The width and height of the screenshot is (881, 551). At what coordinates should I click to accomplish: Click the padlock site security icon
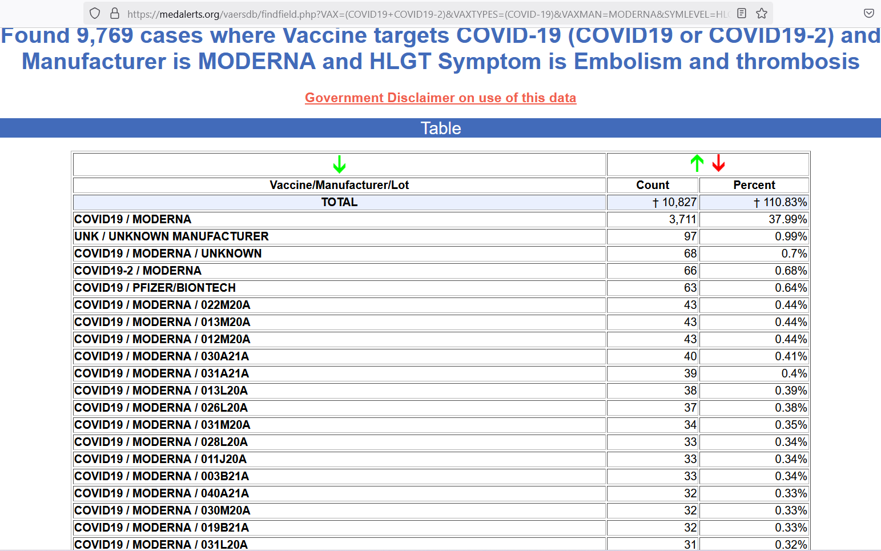click(115, 13)
